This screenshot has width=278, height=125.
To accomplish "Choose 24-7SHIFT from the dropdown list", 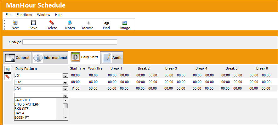I will tap(22, 100).
